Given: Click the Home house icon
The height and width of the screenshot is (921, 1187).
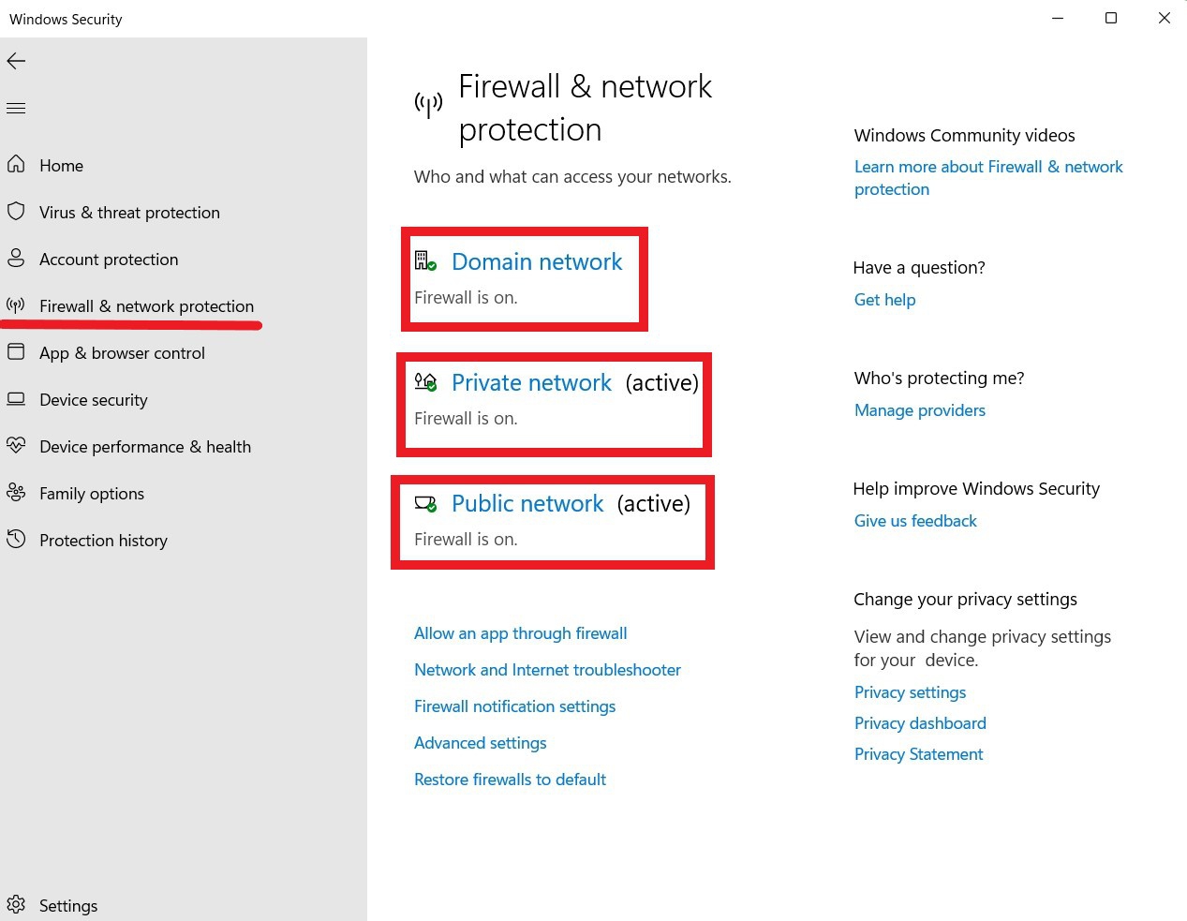Looking at the screenshot, I should click(x=16, y=165).
